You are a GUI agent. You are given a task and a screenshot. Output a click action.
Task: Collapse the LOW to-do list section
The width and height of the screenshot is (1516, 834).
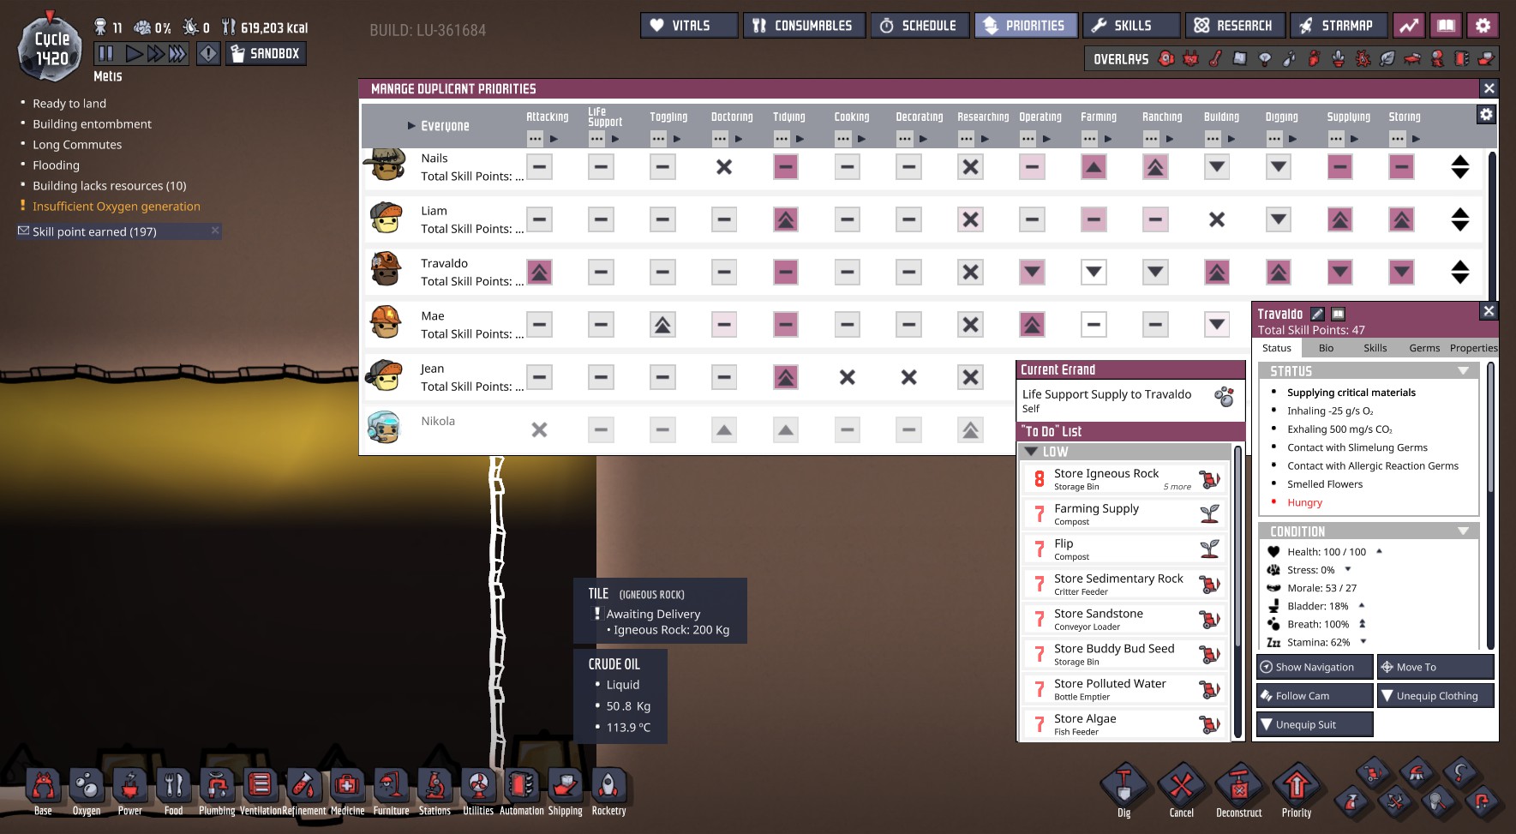1032,452
